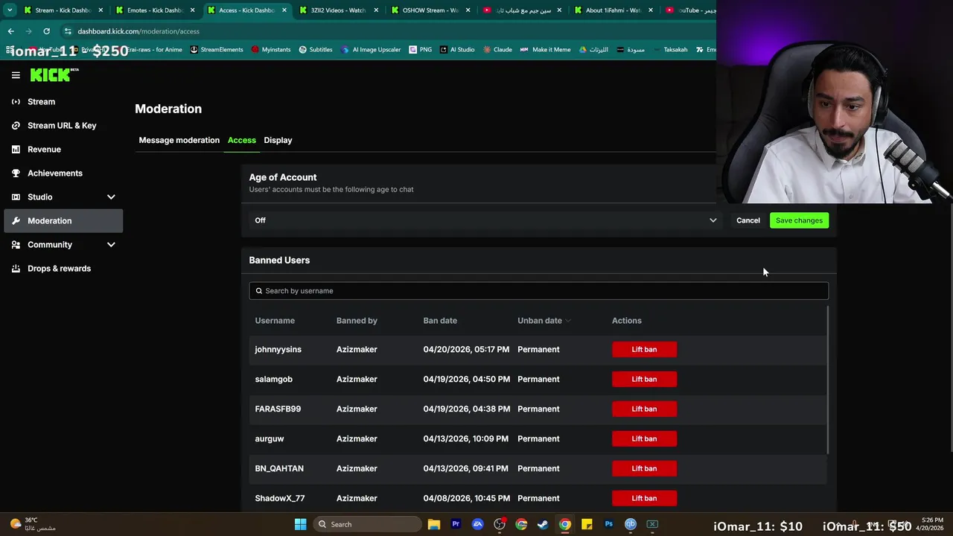Open StreamElements bookmark
953x536 pixels.
point(217,50)
